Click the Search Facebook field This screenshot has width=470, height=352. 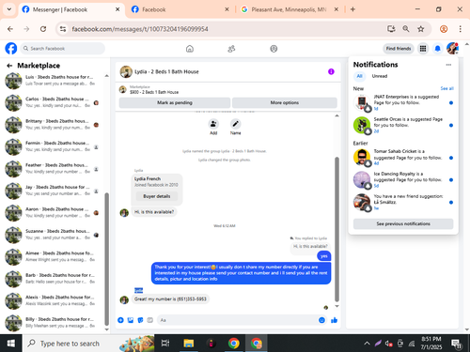[63, 49]
